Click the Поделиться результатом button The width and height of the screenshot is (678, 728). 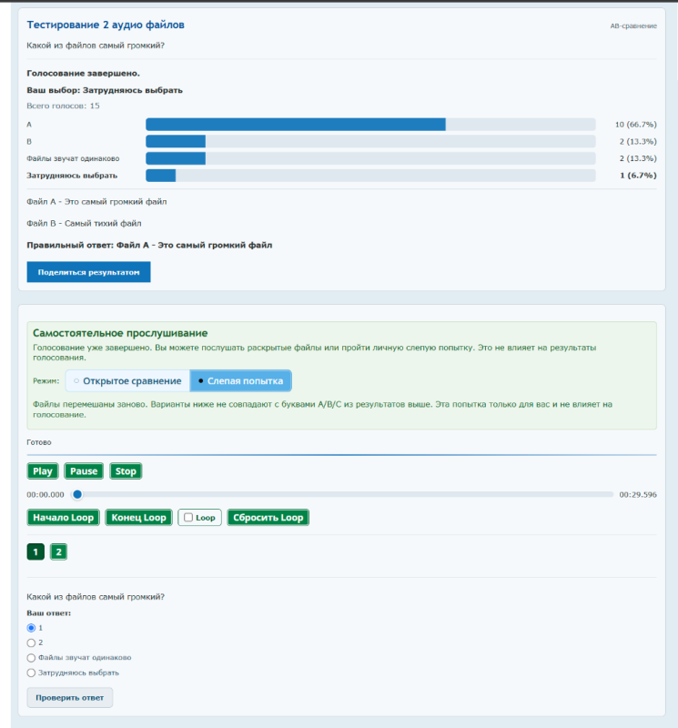(x=88, y=272)
